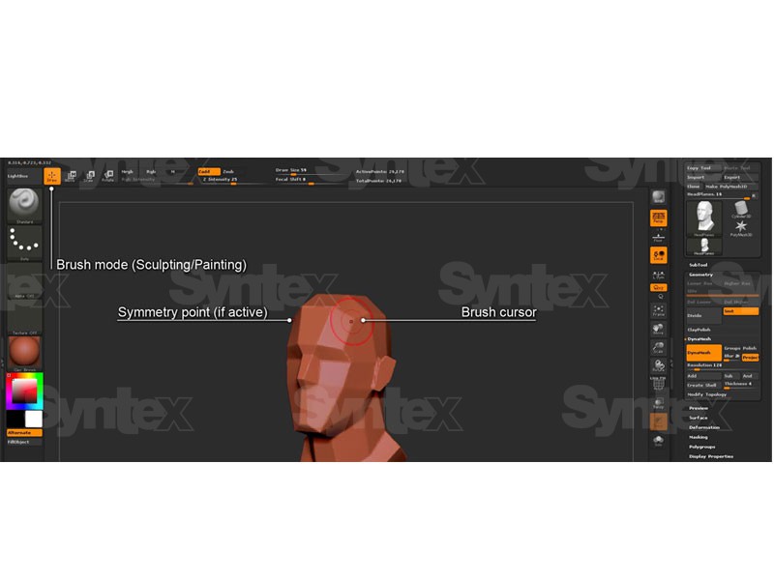Click the Divide button
774x580 pixels.
703,316
